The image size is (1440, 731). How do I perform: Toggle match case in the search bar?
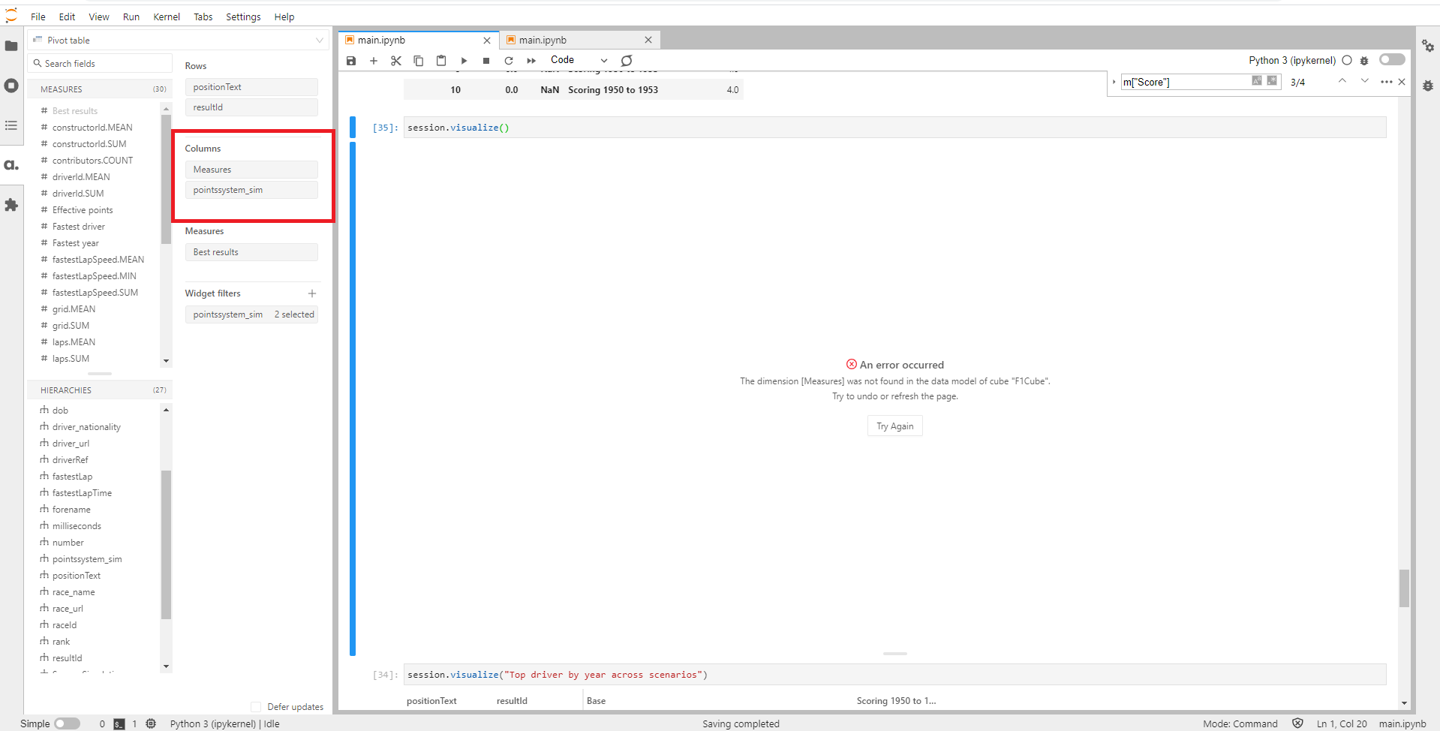pyautogui.click(x=1257, y=80)
